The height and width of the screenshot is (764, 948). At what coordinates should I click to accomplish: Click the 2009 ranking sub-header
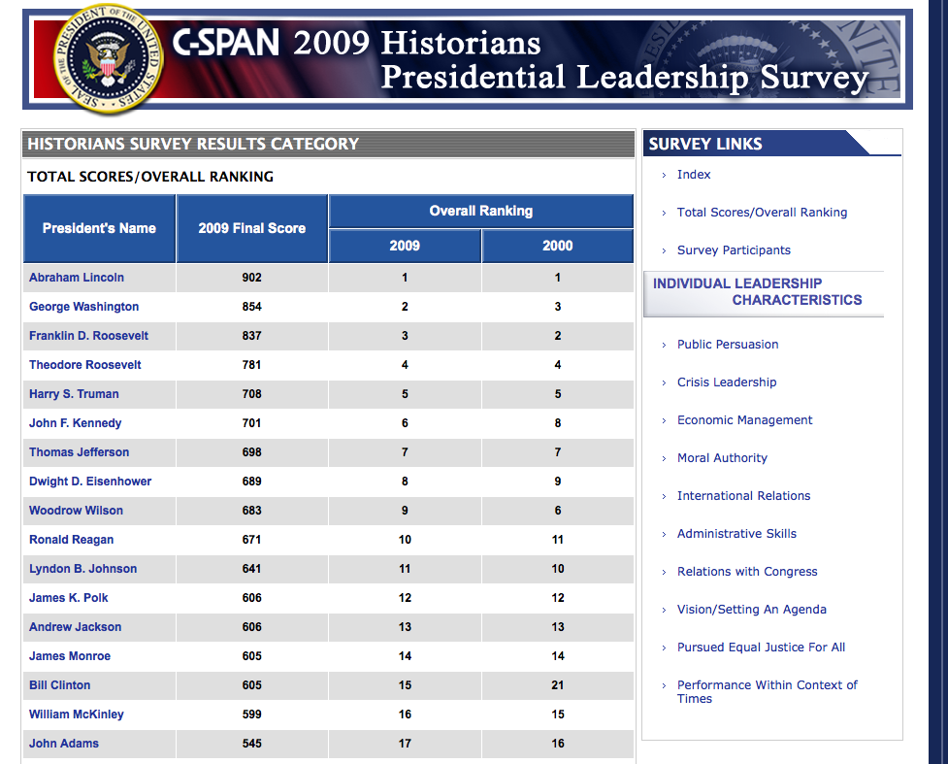(405, 246)
